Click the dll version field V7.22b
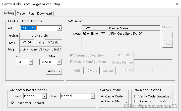This screenshot has height=111, width=181. tap(53, 43)
